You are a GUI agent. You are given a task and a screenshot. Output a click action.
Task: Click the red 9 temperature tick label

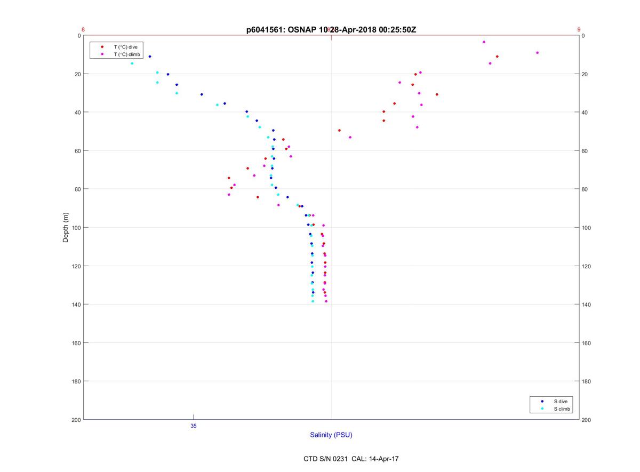point(579,30)
